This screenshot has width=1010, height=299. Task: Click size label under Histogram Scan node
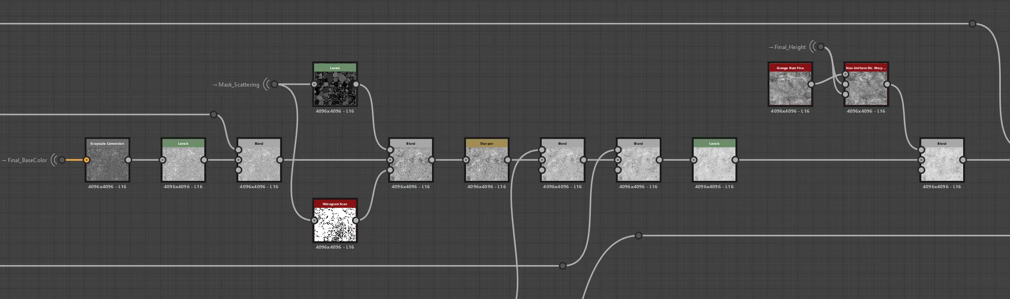(335, 247)
